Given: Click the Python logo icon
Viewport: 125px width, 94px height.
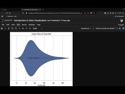Looking at the screenshot, I should click(x=121, y=20).
